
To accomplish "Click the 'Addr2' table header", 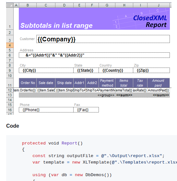I will tap(92, 83).
